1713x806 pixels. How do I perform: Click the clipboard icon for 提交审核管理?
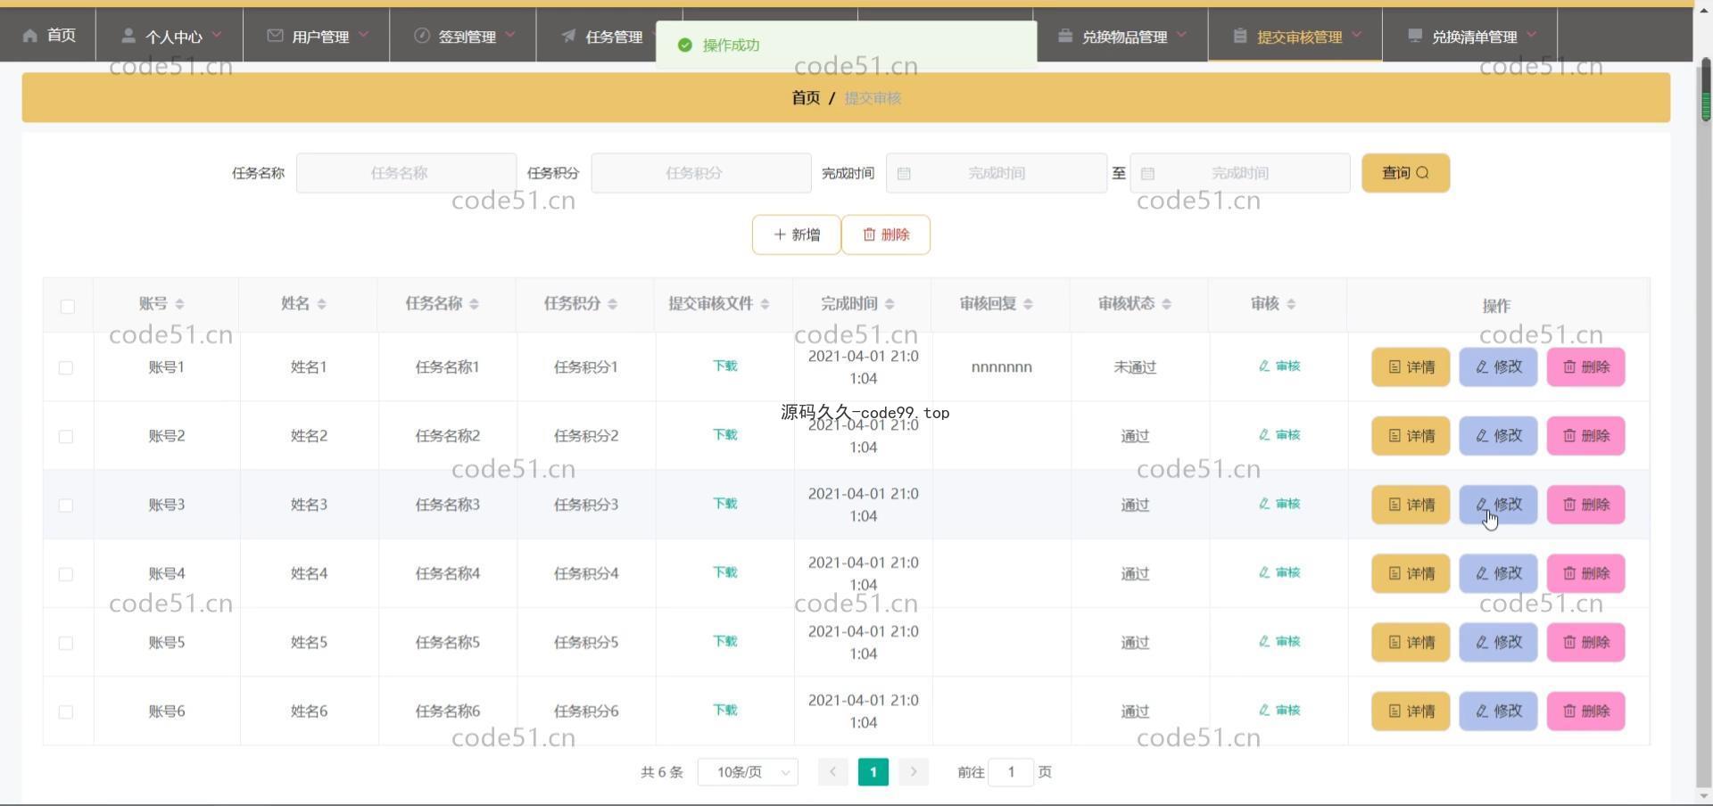(1240, 36)
